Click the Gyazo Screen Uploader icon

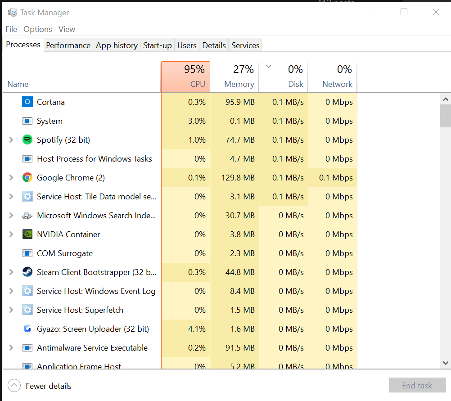click(x=27, y=329)
